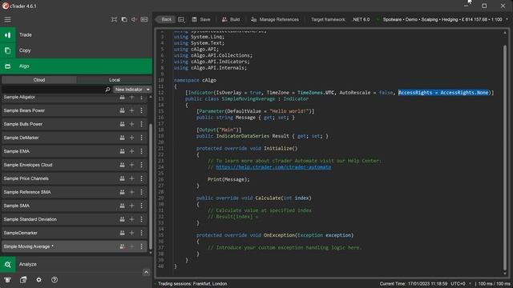Image resolution: width=513 pixels, height=288 pixels.
Task: Add an instance of Sample Bulls Power
Action: pos(131,125)
